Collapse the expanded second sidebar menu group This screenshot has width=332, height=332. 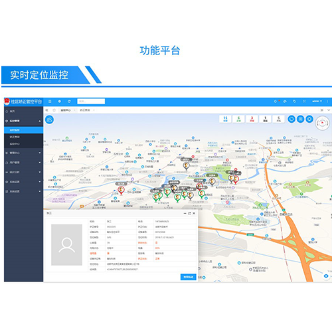coord(23,121)
